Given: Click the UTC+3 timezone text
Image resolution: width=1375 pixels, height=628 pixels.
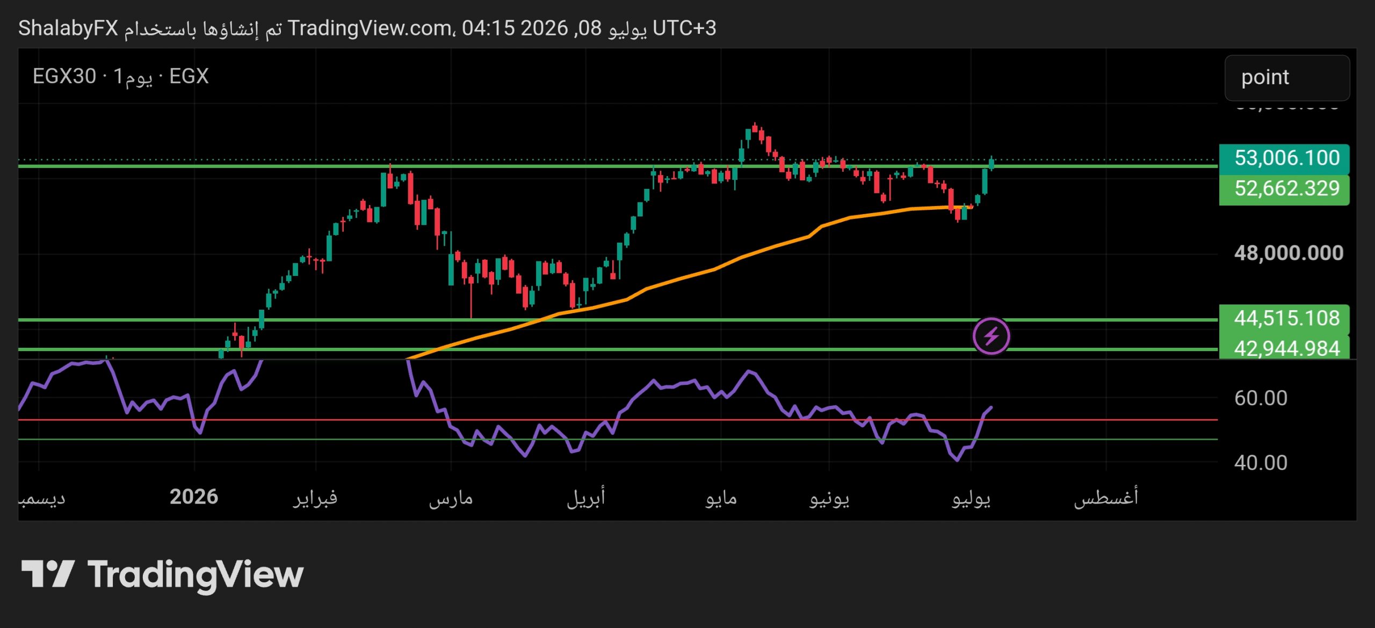Looking at the screenshot, I should coord(684,28).
